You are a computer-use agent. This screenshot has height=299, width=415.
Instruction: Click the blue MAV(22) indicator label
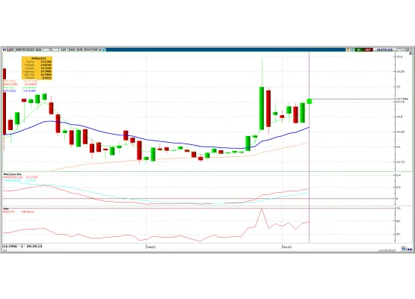(x=10, y=90)
